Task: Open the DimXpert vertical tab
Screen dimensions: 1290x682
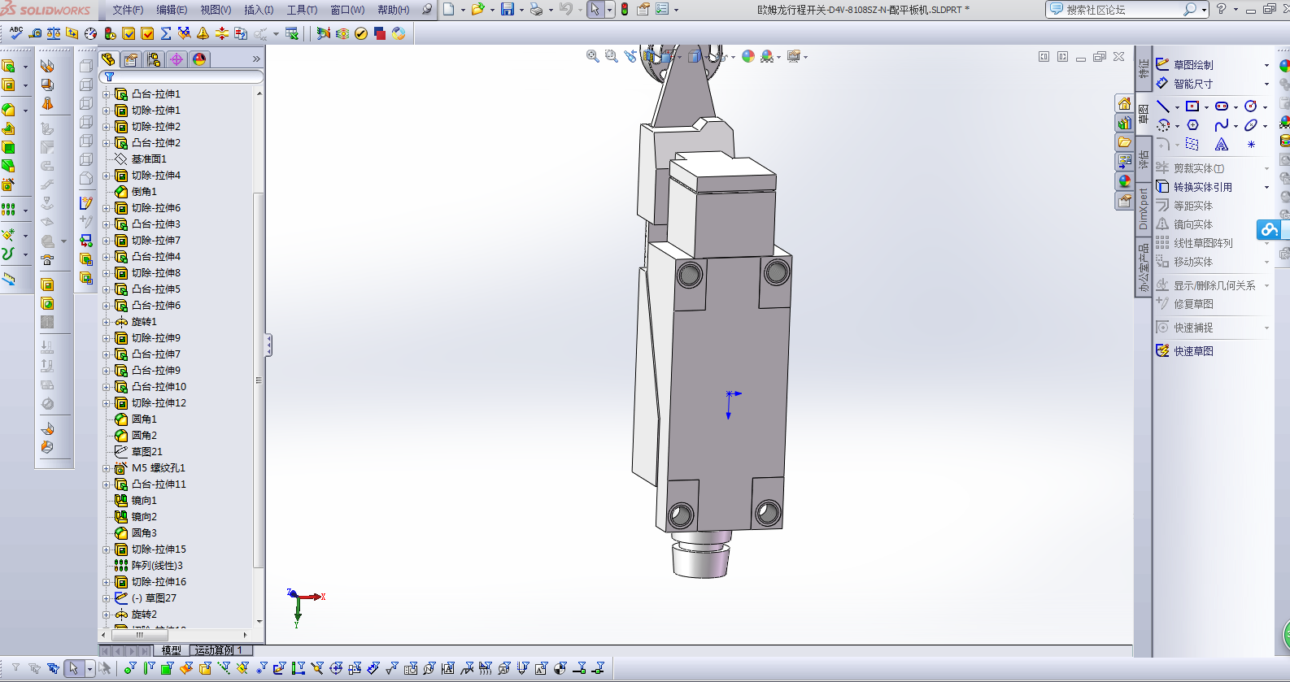Action: click(x=1144, y=208)
